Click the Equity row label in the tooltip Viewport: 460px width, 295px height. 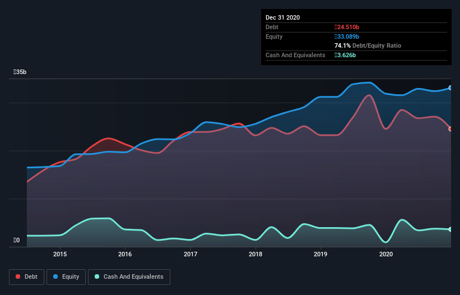[x=274, y=36]
